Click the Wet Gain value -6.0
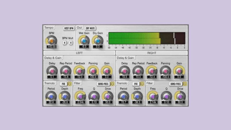The width and height of the screenshot is (231, 130). tap(84, 47)
